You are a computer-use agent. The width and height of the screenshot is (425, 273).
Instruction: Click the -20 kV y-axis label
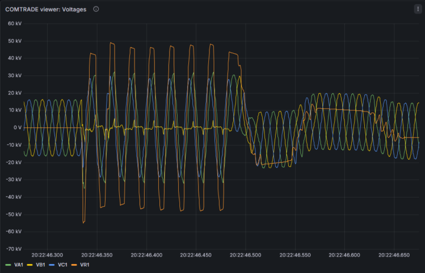click(x=14, y=162)
